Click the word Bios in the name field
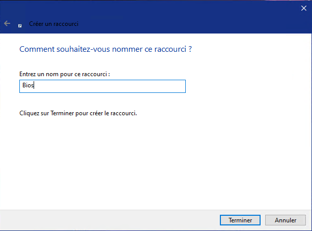The width and height of the screenshot is (312, 231). coord(27,86)
